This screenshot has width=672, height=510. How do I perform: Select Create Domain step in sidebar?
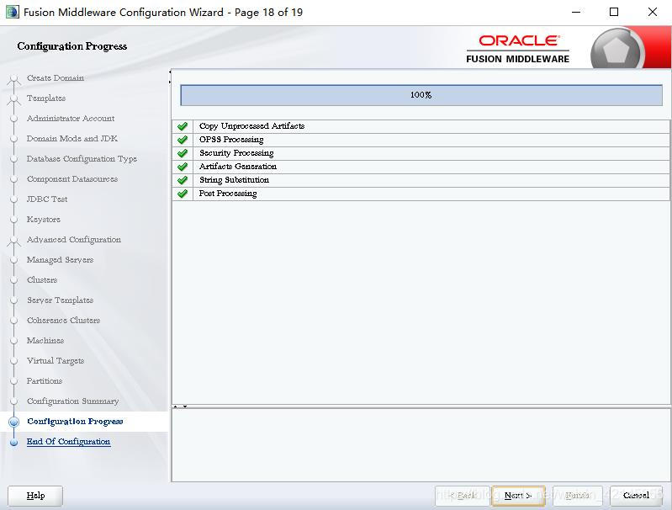coord(56,77)
